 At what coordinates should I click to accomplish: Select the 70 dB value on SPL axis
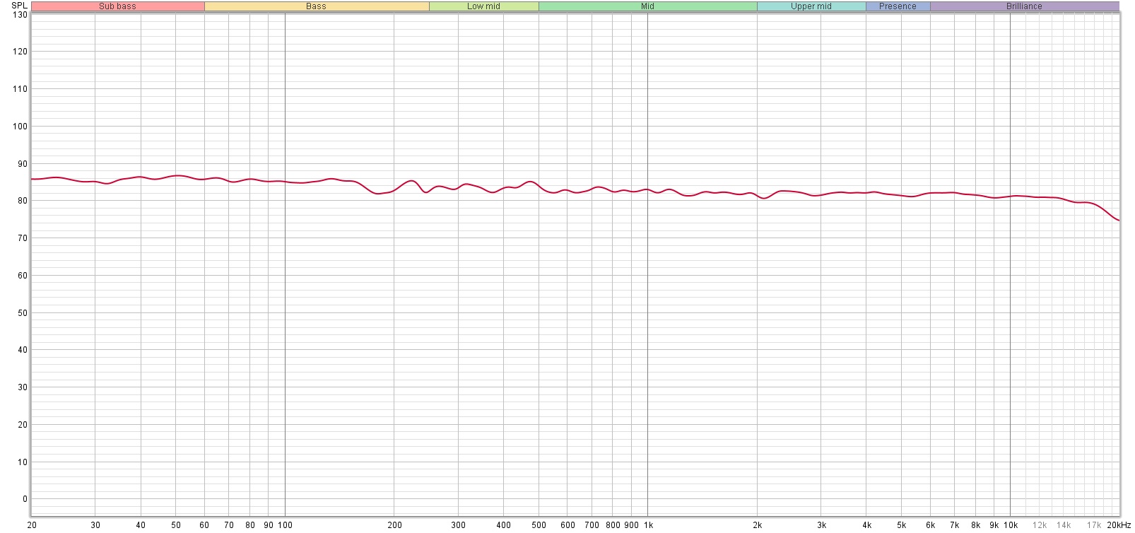coord(23,238)
